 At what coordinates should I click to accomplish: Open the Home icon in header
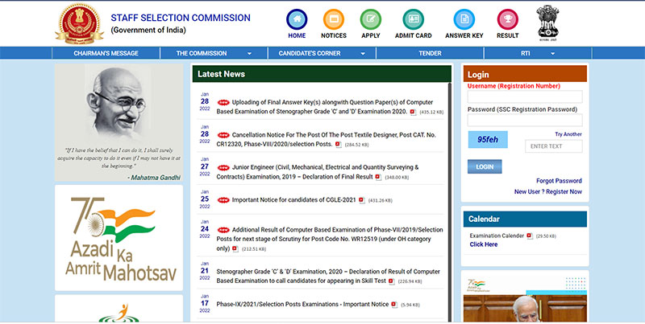tap(297, 19)
